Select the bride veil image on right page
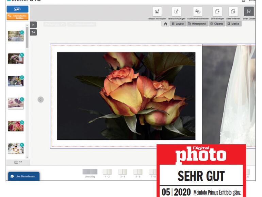This screenshot has width=262, height=197. [x=229, y=94]
